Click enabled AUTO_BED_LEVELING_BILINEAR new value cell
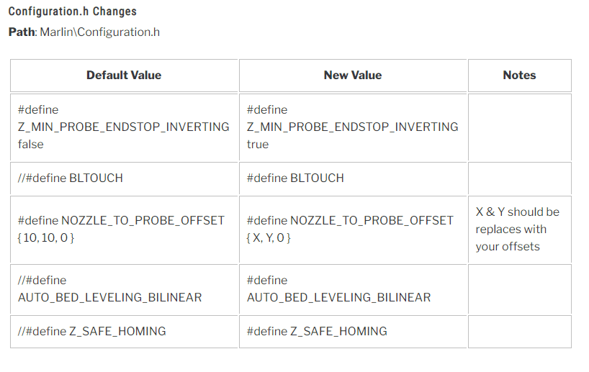This screenshot has width=589, height=372. tap(353, 289)
